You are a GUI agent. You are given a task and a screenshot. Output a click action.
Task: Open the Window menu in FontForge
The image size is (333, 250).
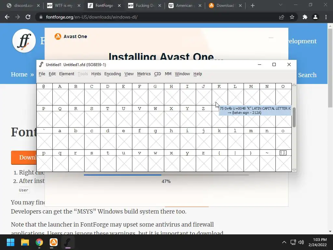[x=182, y=74]
